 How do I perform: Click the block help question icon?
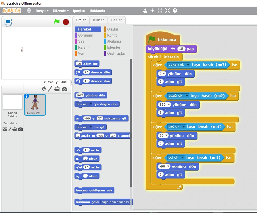[175, 11]
